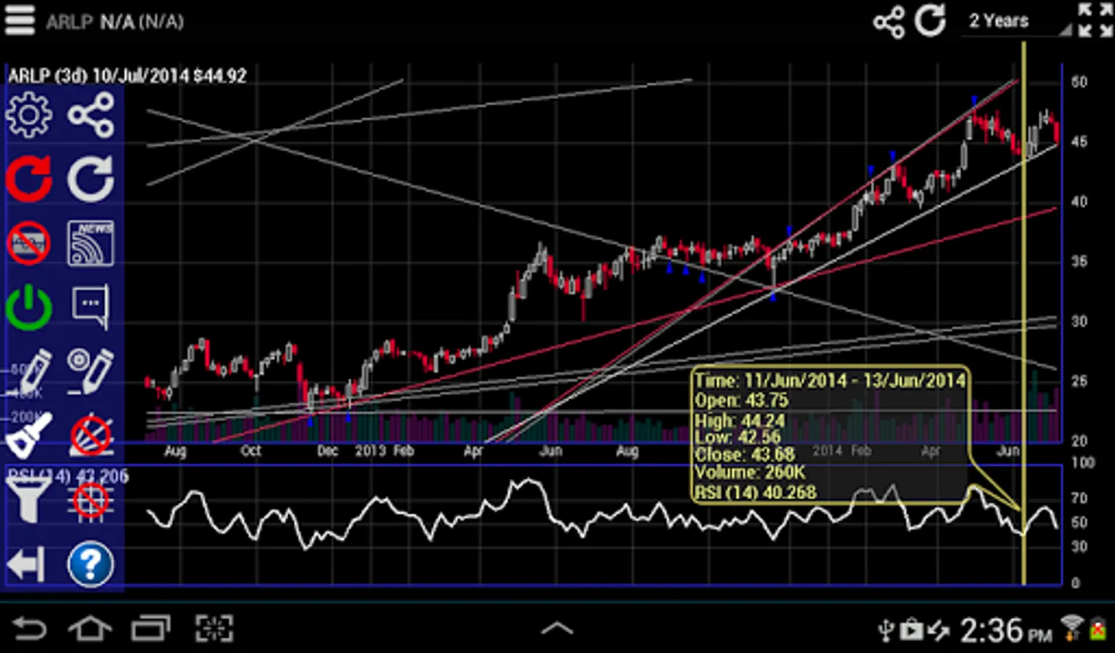
Task: Tap the green power icon
Action: pyautogui.click(x=29, y=308)
